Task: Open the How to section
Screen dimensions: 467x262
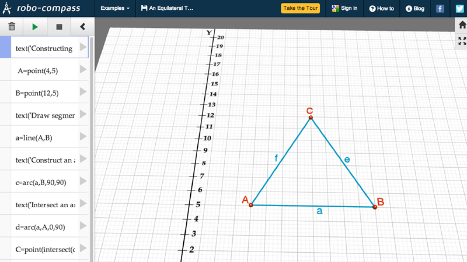Action: tap(382, 8)
